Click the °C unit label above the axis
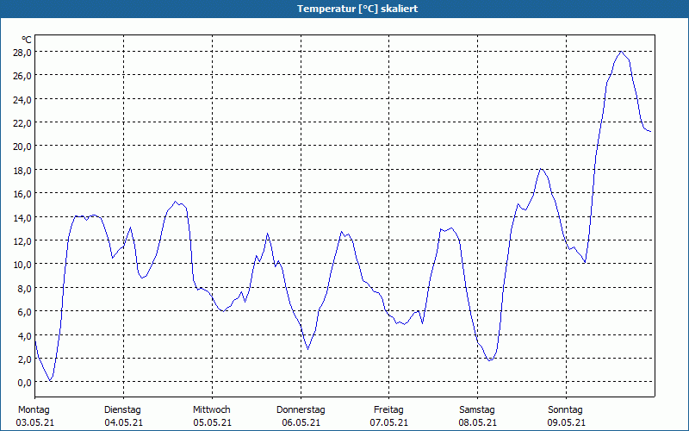689x431 pixels. pyautogui.click(x=27, y=40)
